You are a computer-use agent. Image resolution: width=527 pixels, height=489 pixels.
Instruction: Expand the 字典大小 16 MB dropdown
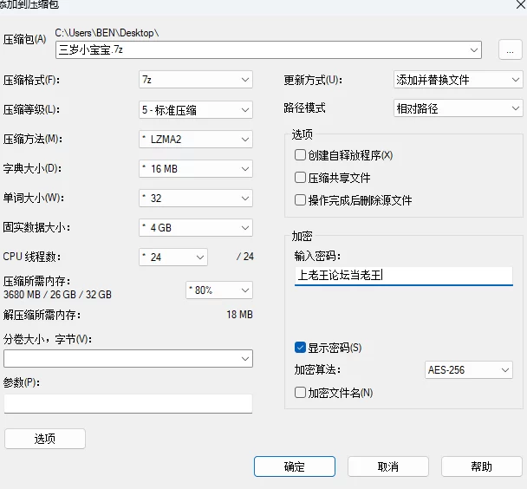(196, 169)
